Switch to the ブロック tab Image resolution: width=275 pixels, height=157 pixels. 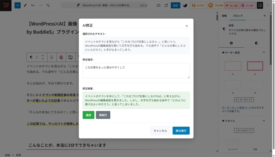(x=238, y=16)
